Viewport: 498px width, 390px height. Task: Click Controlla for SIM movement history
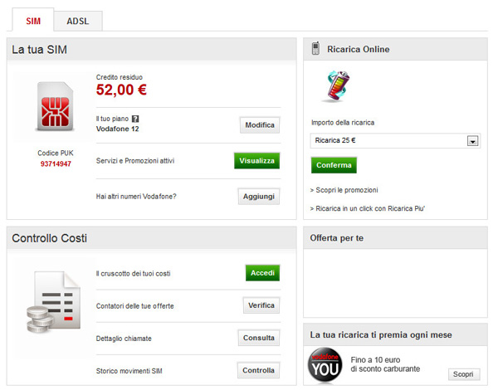pos(259,370)
